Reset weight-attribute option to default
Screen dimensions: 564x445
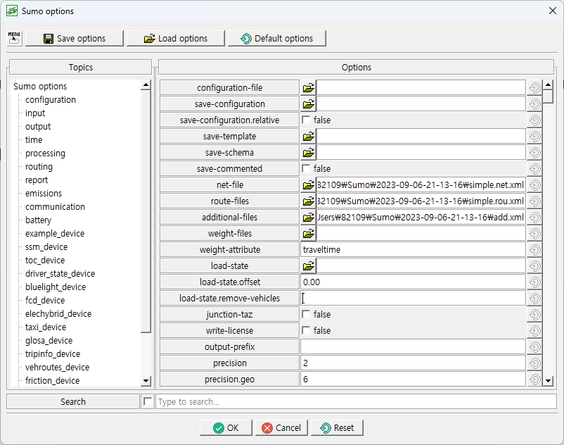tap(535, 249)
